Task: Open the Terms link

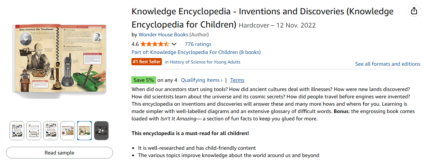Action: pos(237,80)
